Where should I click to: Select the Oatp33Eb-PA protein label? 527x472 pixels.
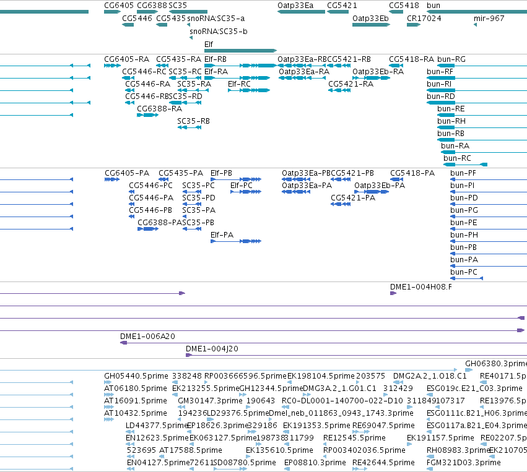(380, 186)
